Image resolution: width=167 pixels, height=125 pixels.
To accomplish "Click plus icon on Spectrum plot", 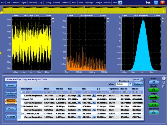I will [x=108, y=22].
